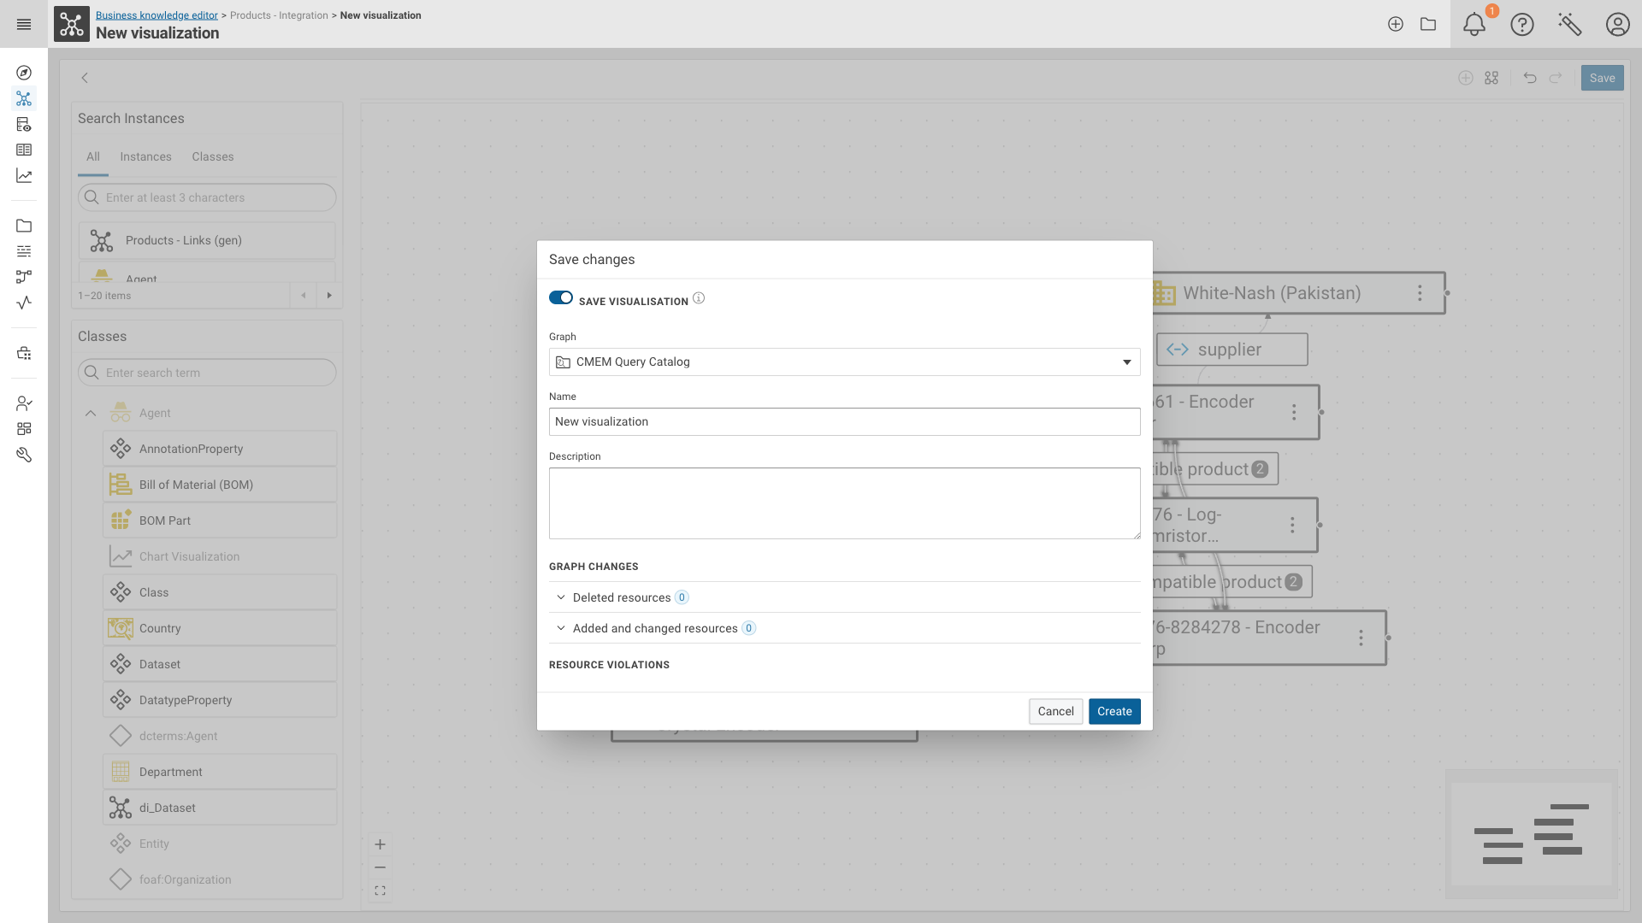Screen dimensions: 1642x923
Task: Click the Classes search term field
Action: click(x=207, y=373)
